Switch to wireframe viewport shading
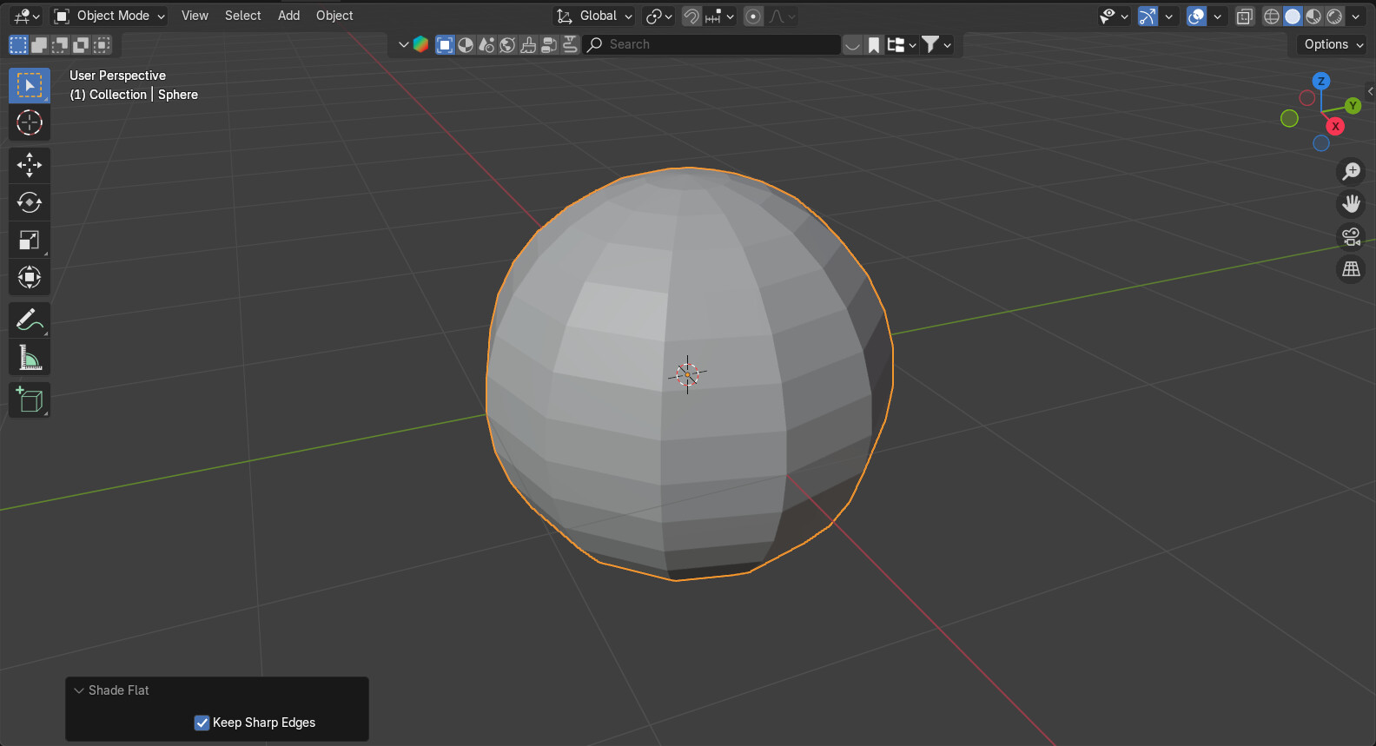1376x746 pixels. (1272, 16)
